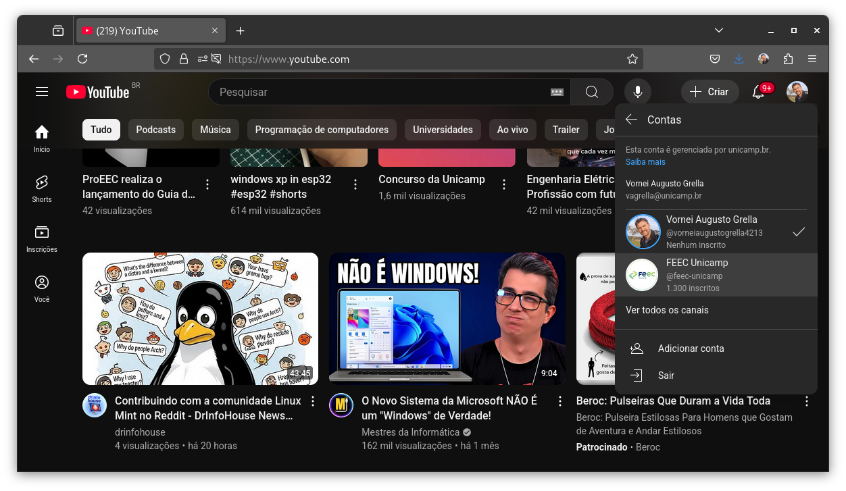The height and width of the screenshot is (491, 846).
Task: Click the Mestres da Informática channel name
Action: click(x=410, y=432)
